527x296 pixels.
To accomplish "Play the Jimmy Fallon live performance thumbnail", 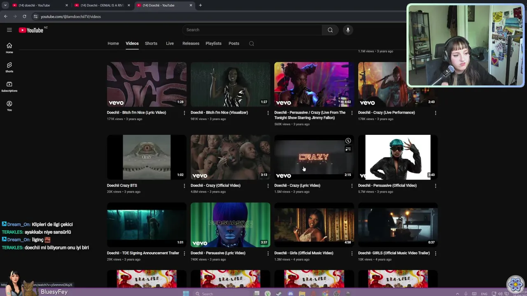I will (314, 84).
